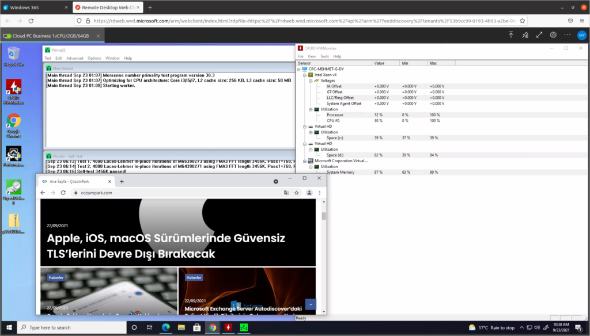The height and width of the screenshot is (336, 590).
Task: Bookmark cozumpark.com with the Chrome star
Action: click(x=297, y=193)
